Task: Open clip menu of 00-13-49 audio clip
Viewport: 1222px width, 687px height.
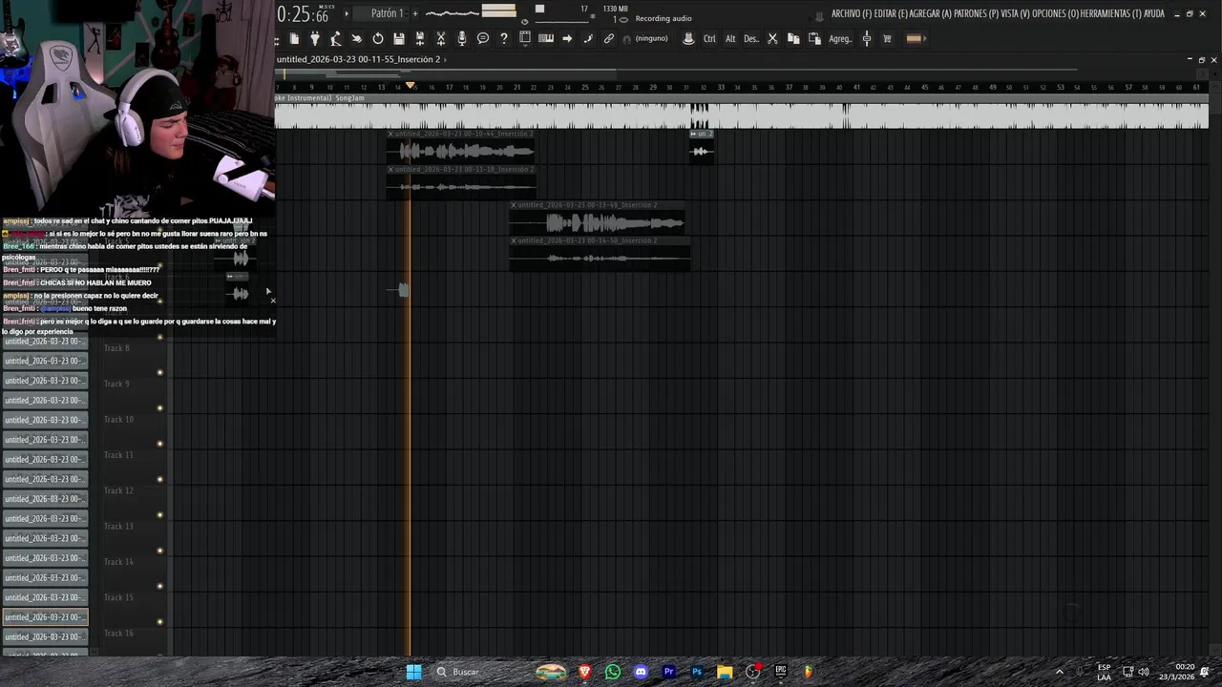Action: coord(514,205)
